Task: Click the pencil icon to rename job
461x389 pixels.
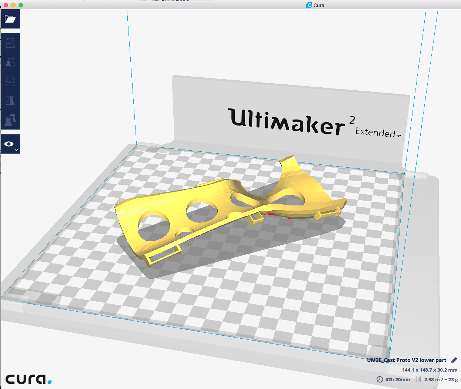Action: pos(454,360)
